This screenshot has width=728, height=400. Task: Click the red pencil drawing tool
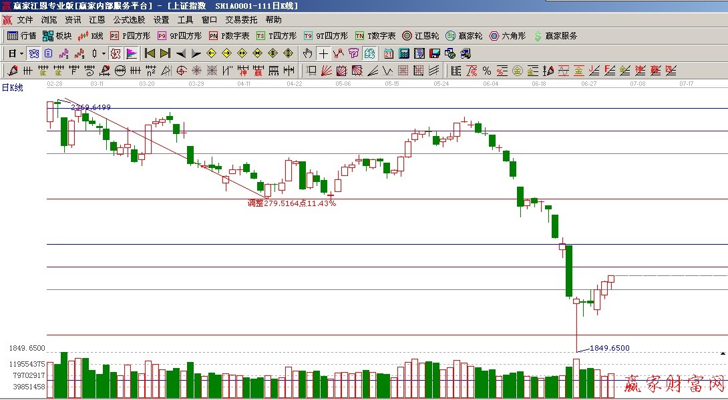pos(13,71)
